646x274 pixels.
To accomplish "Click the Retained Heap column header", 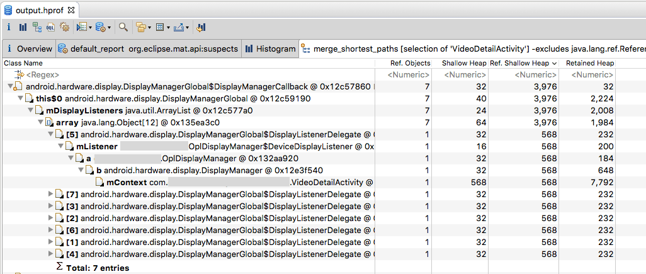I will coord(589,63).
